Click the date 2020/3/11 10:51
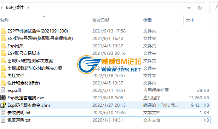Viewport: 218px width, 129px height. tap(109, 90)
